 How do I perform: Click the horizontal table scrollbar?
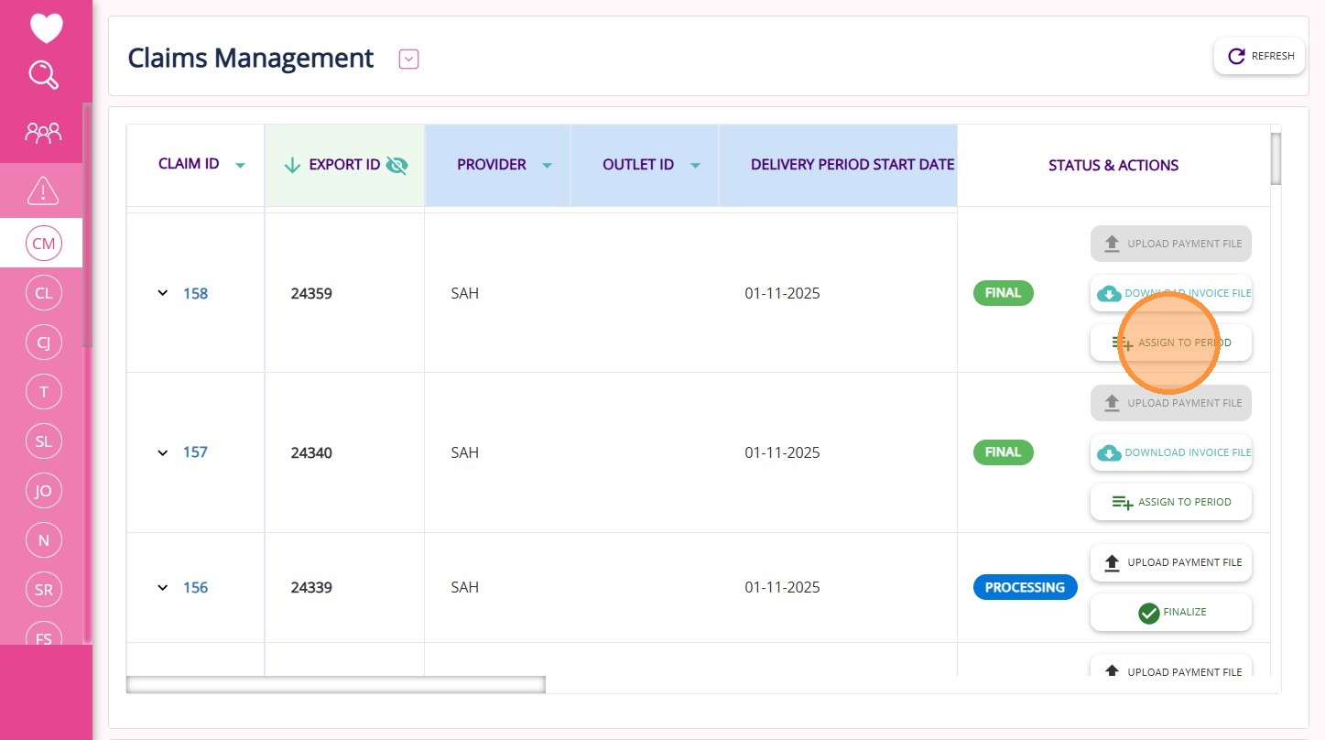(335, 684)
